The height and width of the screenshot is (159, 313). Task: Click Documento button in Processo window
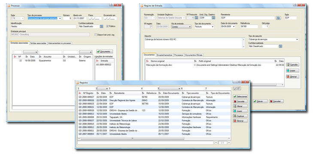coord(104,51)
